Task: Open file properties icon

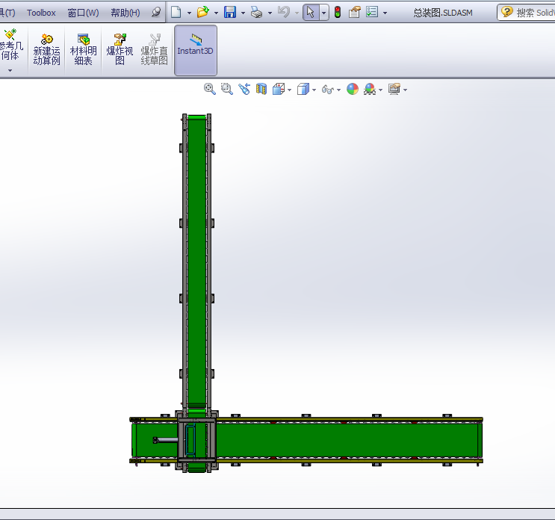Action: [x=354, y=13]
